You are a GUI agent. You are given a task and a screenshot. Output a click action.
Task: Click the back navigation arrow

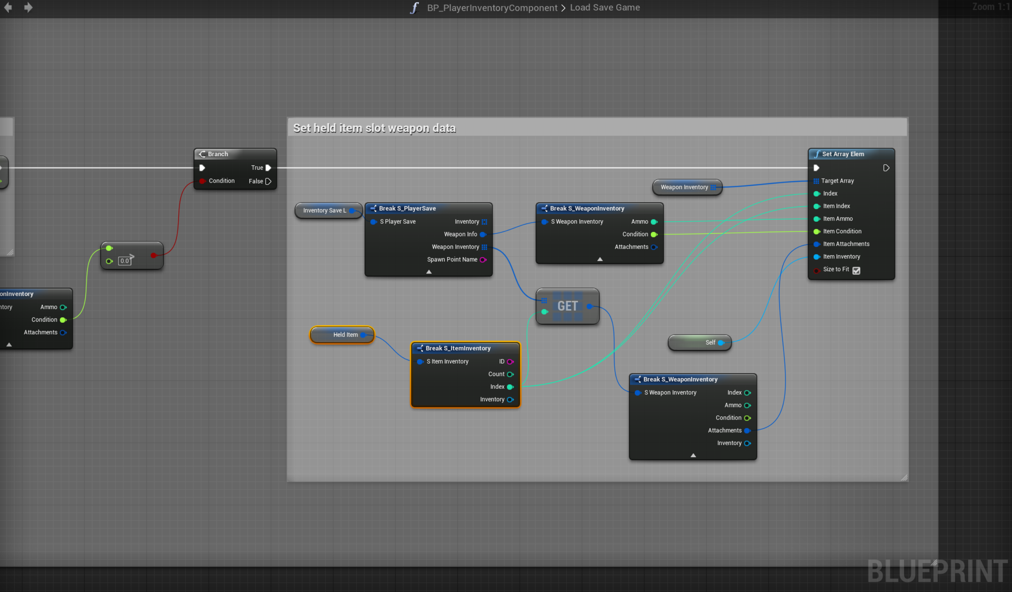click(x=8, y=7)
